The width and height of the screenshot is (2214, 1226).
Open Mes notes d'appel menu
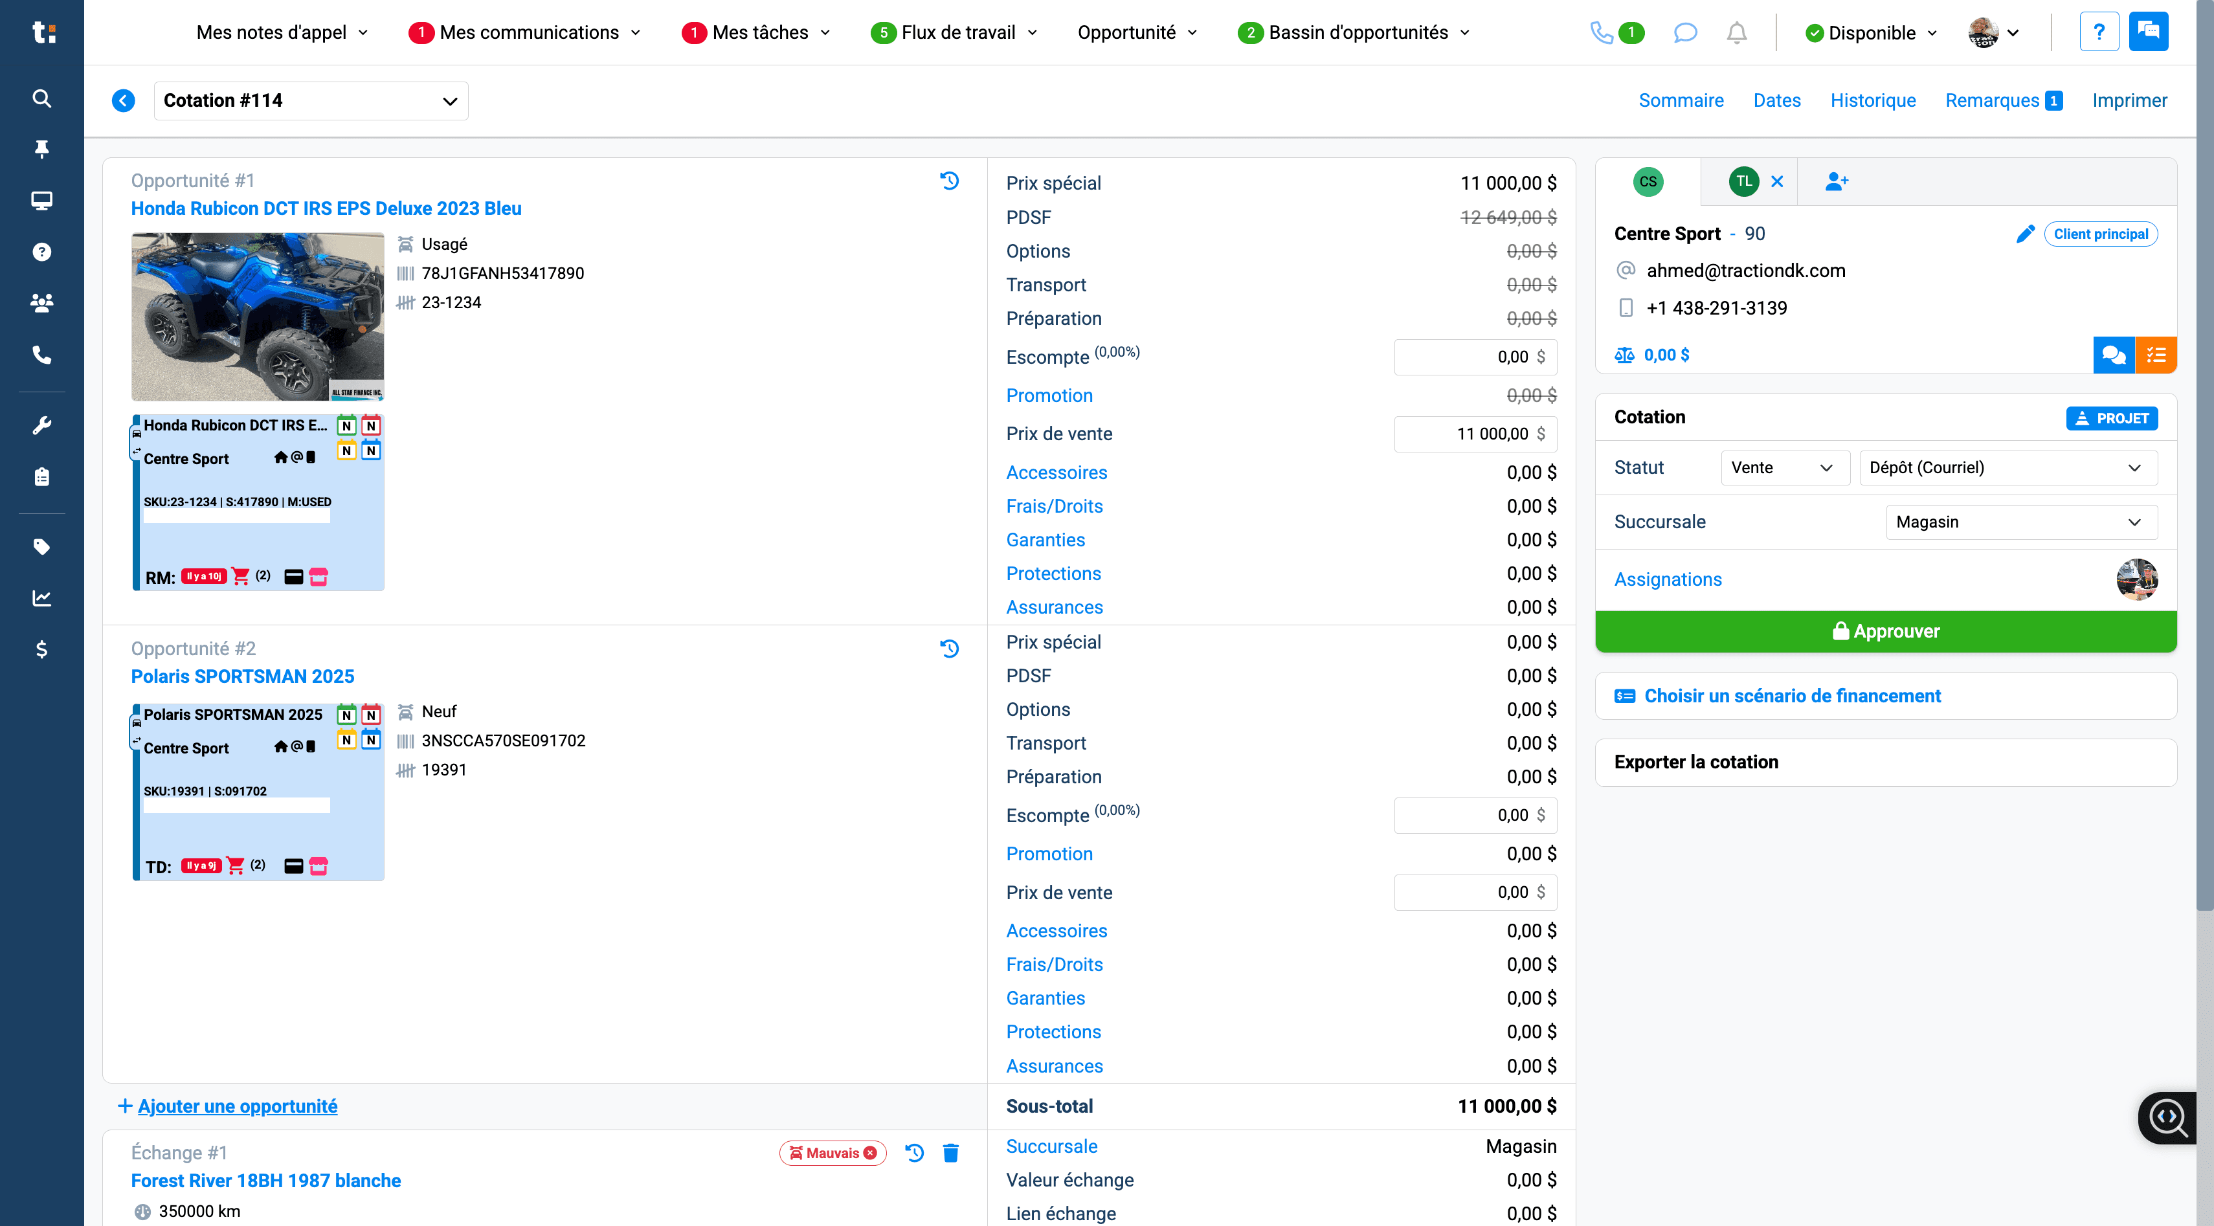pyautogui.click(x=282, y=32)
